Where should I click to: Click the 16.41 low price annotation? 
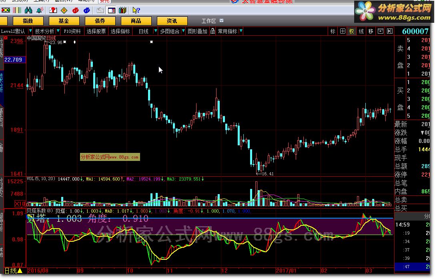pos(268,174)
